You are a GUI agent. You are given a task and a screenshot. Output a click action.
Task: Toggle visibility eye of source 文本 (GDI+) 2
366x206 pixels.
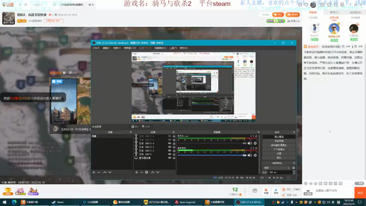coord(170,151)
